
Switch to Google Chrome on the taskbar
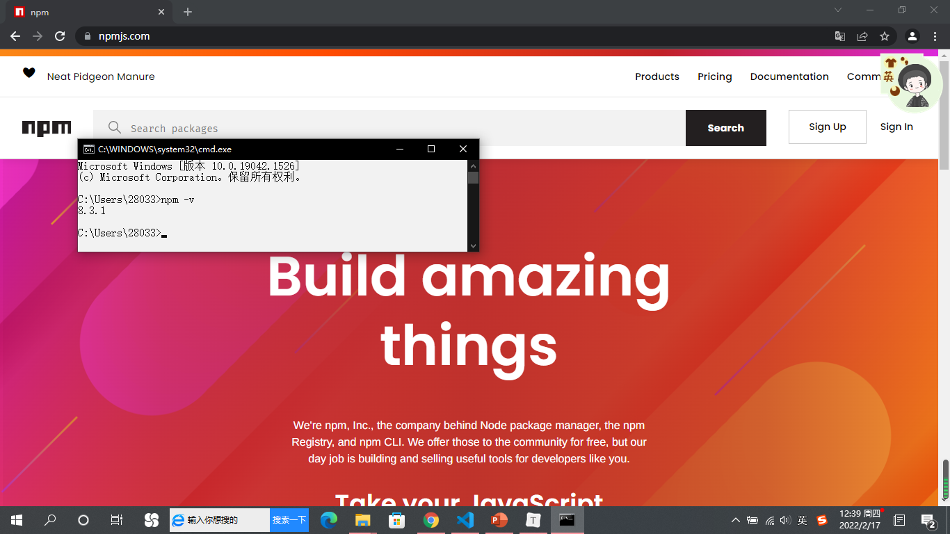tap(431, 520)
